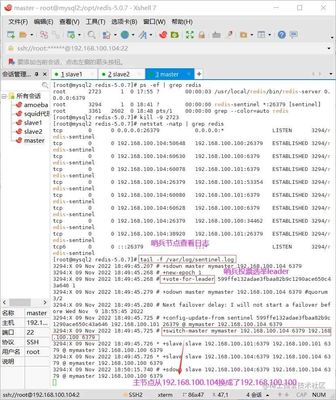Open the 工具(T) menu

click(x=95, y=22)
